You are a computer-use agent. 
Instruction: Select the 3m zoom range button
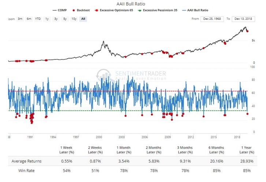(20, 19)
